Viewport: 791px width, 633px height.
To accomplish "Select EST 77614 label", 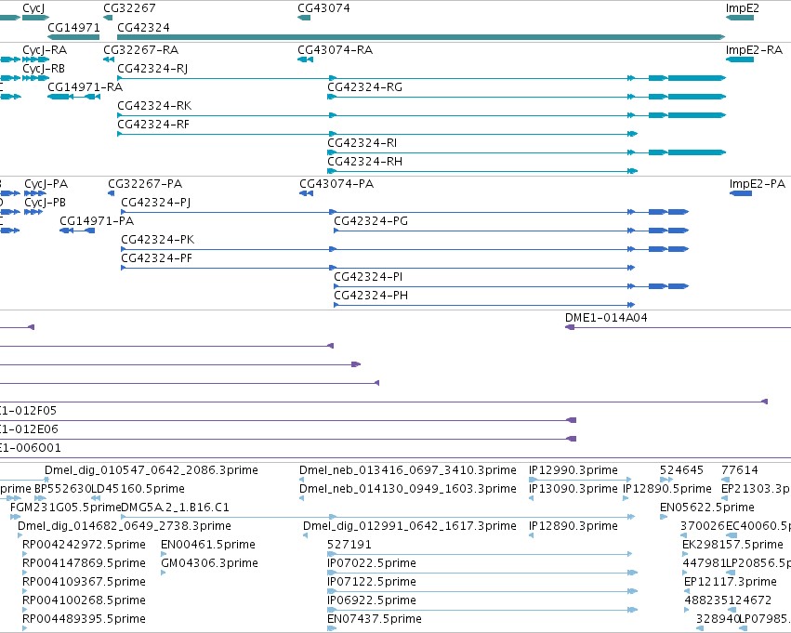I will click(740, 470).
